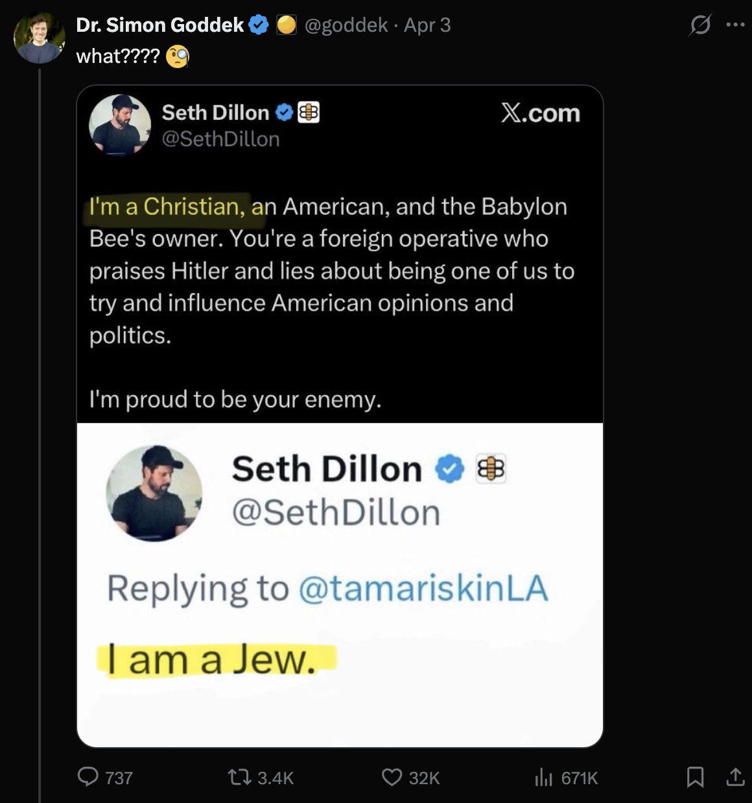The image size is (752, 803).
Task: Click Dr. Simon Goddek's verified checkmark
Action: click(259, 25)
